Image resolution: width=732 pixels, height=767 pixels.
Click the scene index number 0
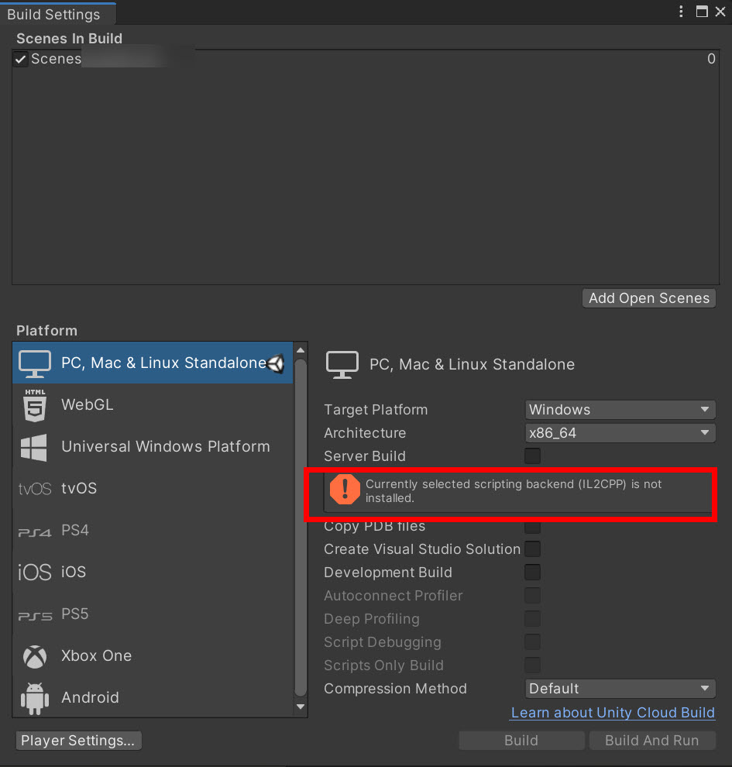tap(711, 59)
